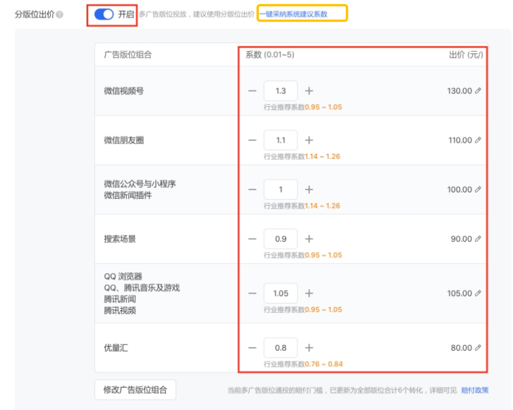Click the 修改广告版位组合 button
513x410 pixels.
pos(135,390)
